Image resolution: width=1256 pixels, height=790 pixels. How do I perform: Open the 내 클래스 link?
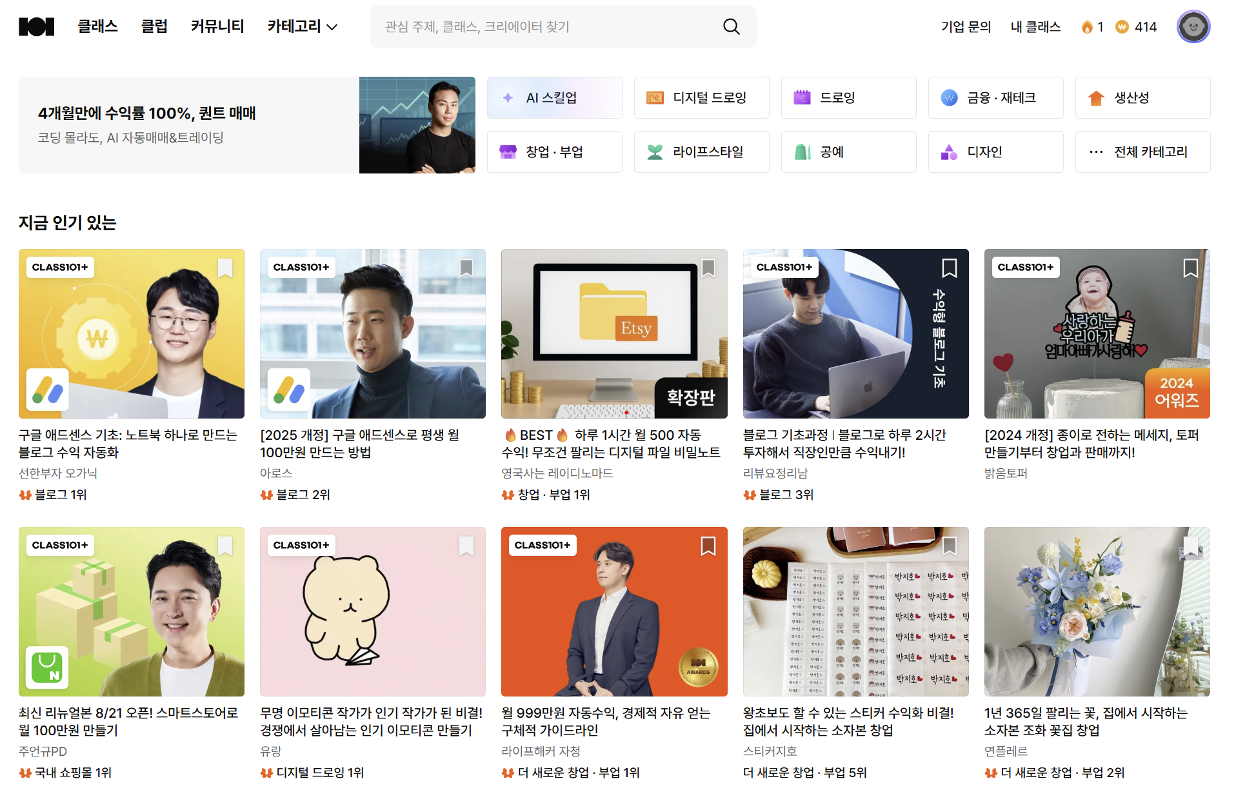[x=1035, y=27]
